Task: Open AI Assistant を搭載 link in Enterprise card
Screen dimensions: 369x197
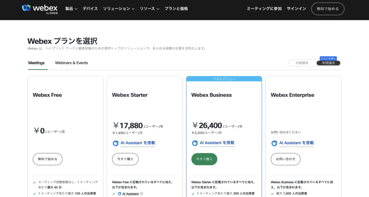Action: [296, 143]
